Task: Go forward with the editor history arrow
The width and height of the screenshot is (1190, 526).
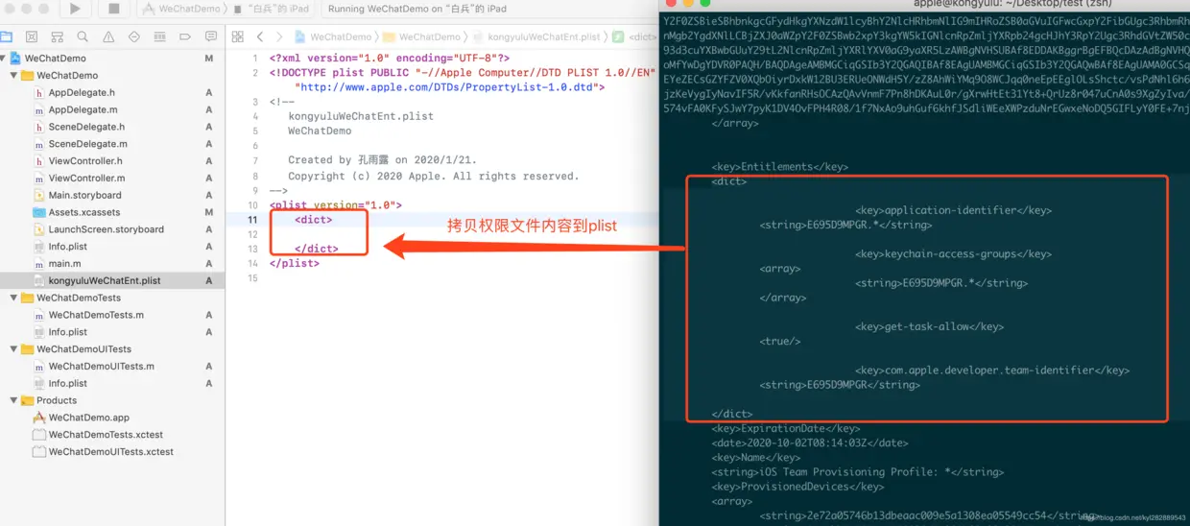Action: click(x=279, y=37)
